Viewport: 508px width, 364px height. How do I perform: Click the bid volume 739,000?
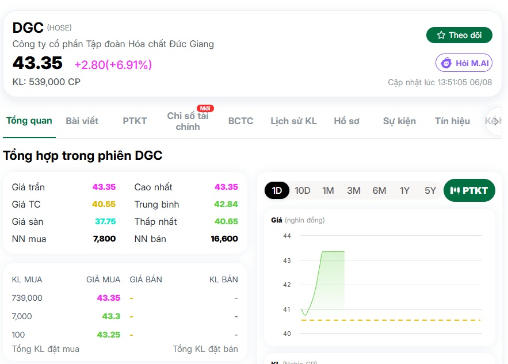(x=27, y=298)
